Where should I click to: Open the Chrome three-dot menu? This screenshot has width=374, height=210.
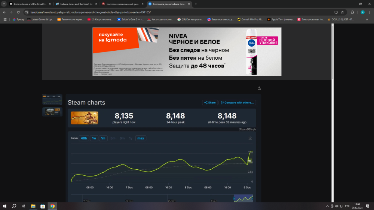(370, 12)
